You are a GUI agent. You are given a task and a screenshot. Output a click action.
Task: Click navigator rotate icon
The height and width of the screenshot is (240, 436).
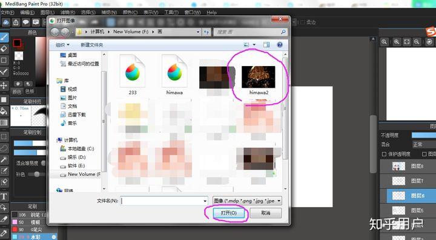click(x=429, y=42)
